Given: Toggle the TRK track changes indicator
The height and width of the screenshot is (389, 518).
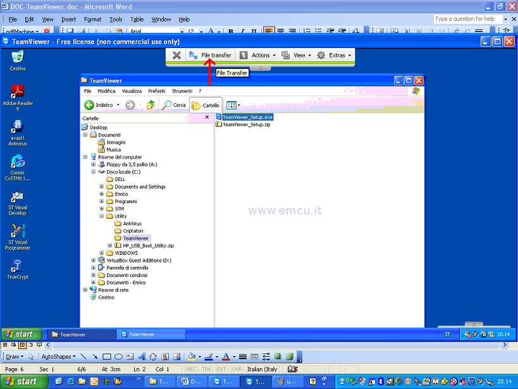Looking at the screenshot, I should [x=206, y=369].
